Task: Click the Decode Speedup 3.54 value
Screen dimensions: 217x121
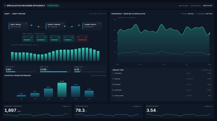Action: [x=151, y=110]
